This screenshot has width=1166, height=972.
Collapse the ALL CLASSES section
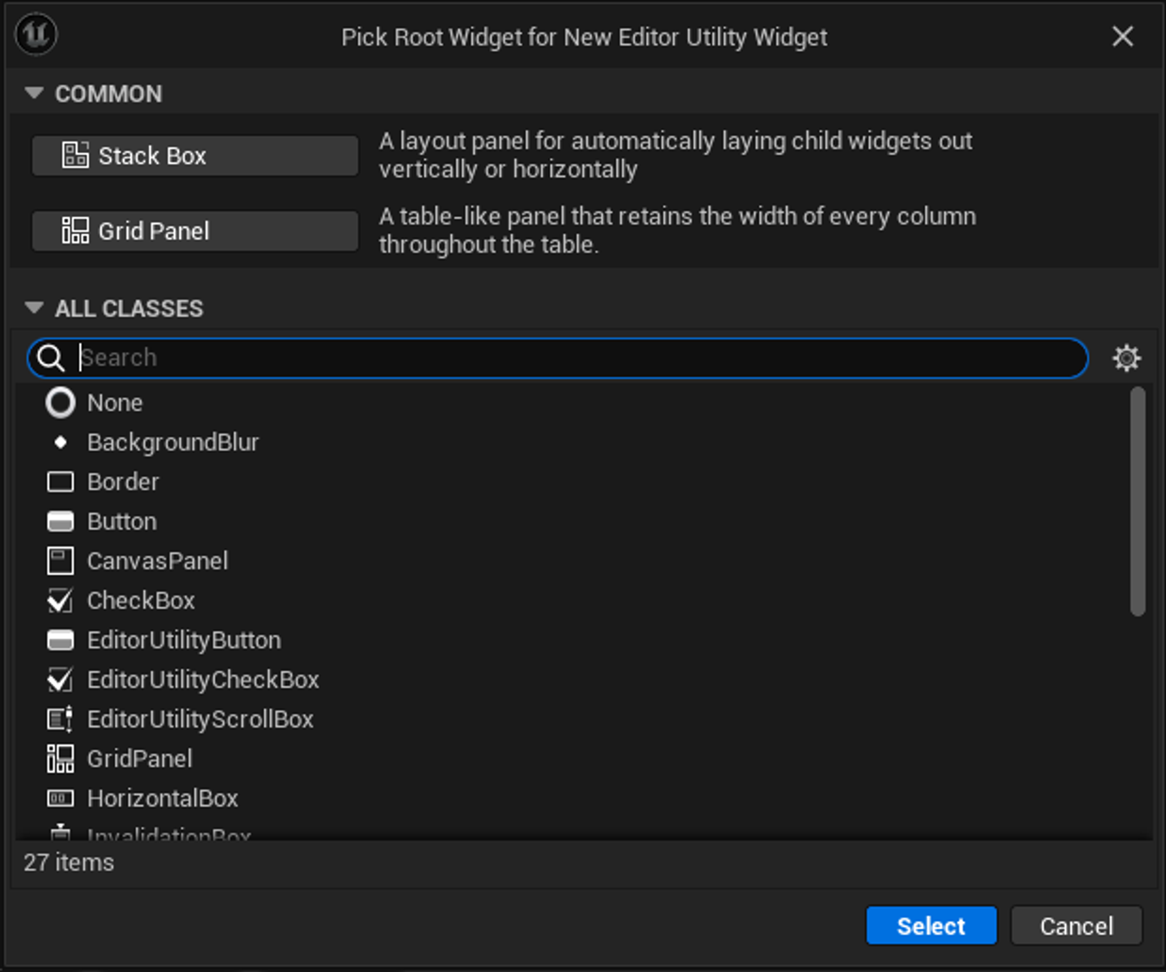(34, 308)
